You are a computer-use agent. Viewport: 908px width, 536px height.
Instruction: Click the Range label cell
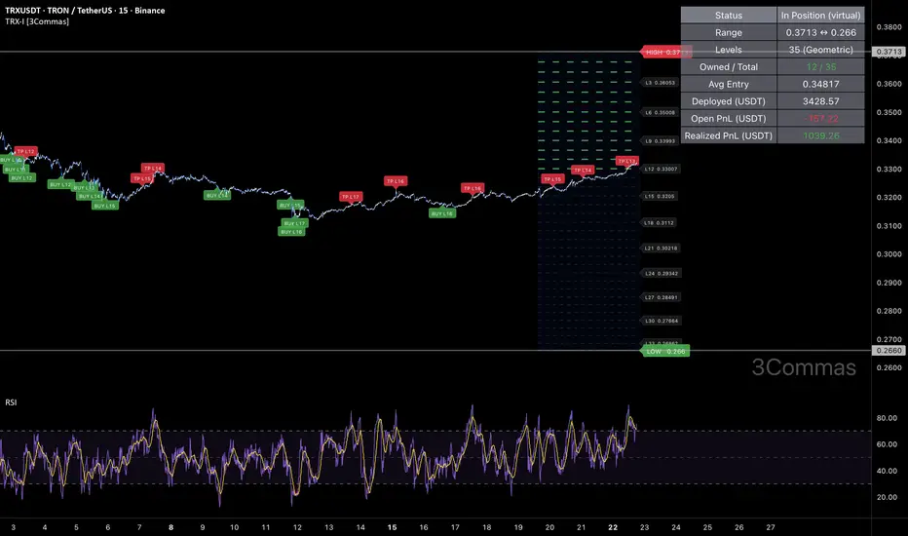pyautogui.click(x=729, y=32)
